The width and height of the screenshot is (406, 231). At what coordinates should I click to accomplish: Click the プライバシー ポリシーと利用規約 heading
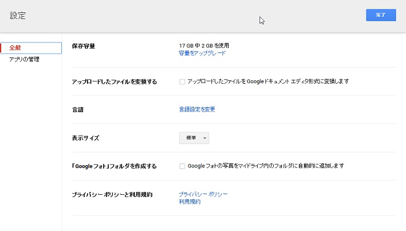click(x=112, y=195)
